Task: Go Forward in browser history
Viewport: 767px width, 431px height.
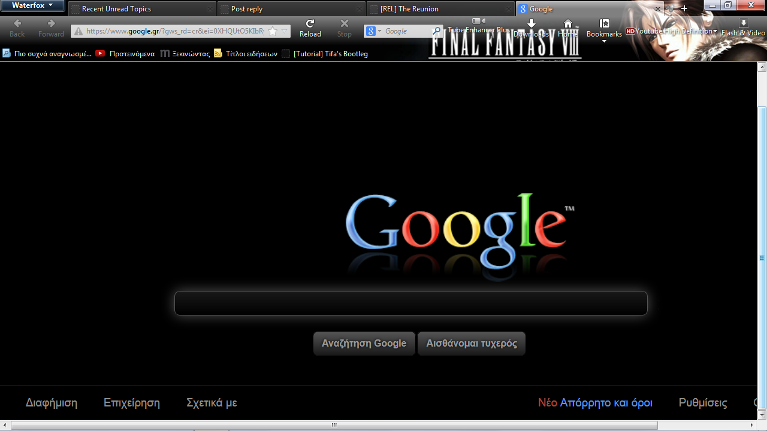Action: 51,28
